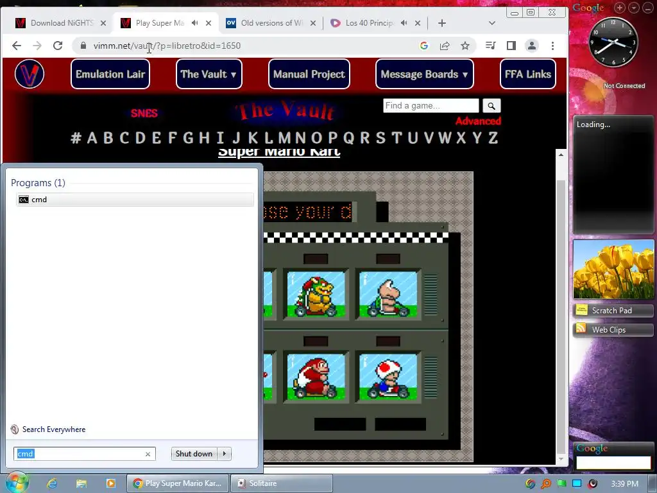Image resolution: width=657 pixels, height=493 pixels.
Task: Switch to the Solitaire taskbar window
Action: [x=282, y=483]
